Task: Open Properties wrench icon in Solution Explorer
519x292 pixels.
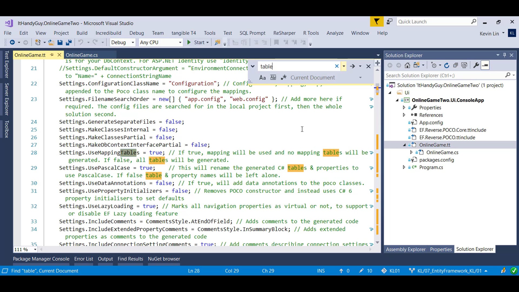Action: point(476,65)
